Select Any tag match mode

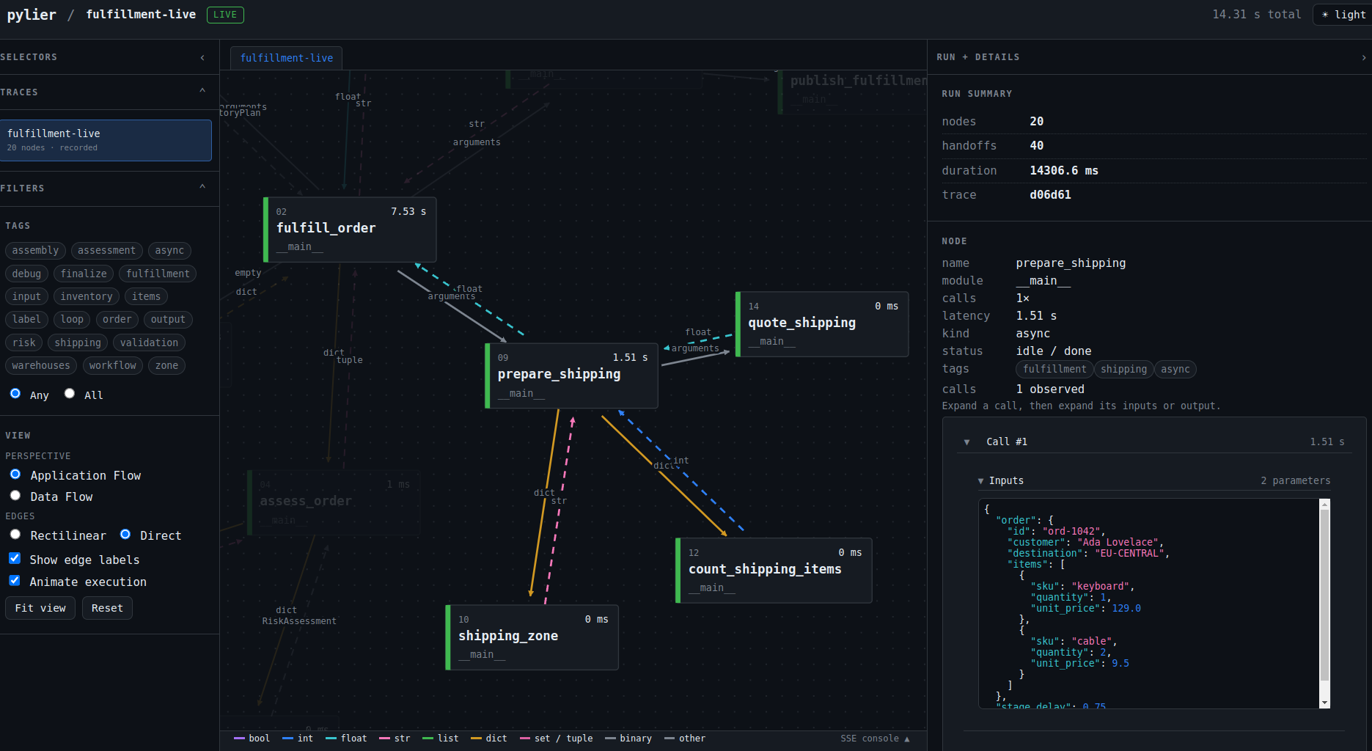coord(15,394)
